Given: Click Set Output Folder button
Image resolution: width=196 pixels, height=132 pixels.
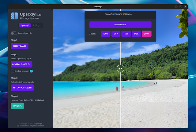Looking at the screenshot, I should 22,88.
